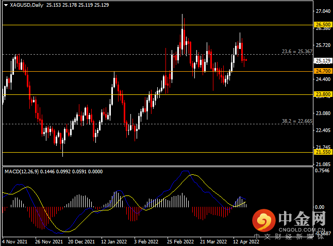Click the 24.400 price scale value
This screenshot has width=333, height=246.
coord(323,79)
